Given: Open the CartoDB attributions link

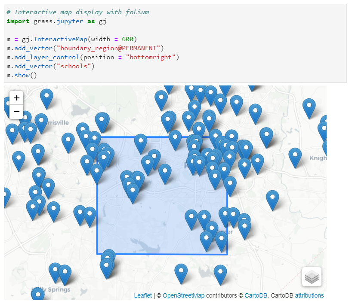Looking at the screenshot, I should pos(309,295).
